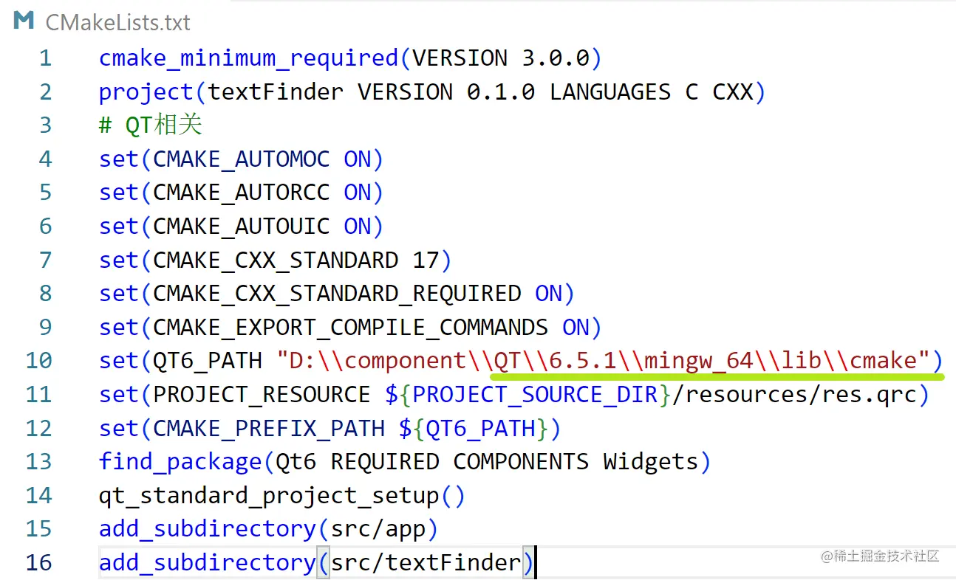Select the CMAKE_AUTOMOC setting on line 4

coord(240,159)
